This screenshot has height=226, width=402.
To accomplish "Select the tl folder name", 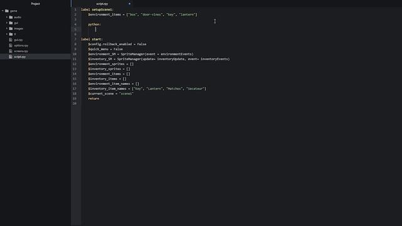I will 15,34.
